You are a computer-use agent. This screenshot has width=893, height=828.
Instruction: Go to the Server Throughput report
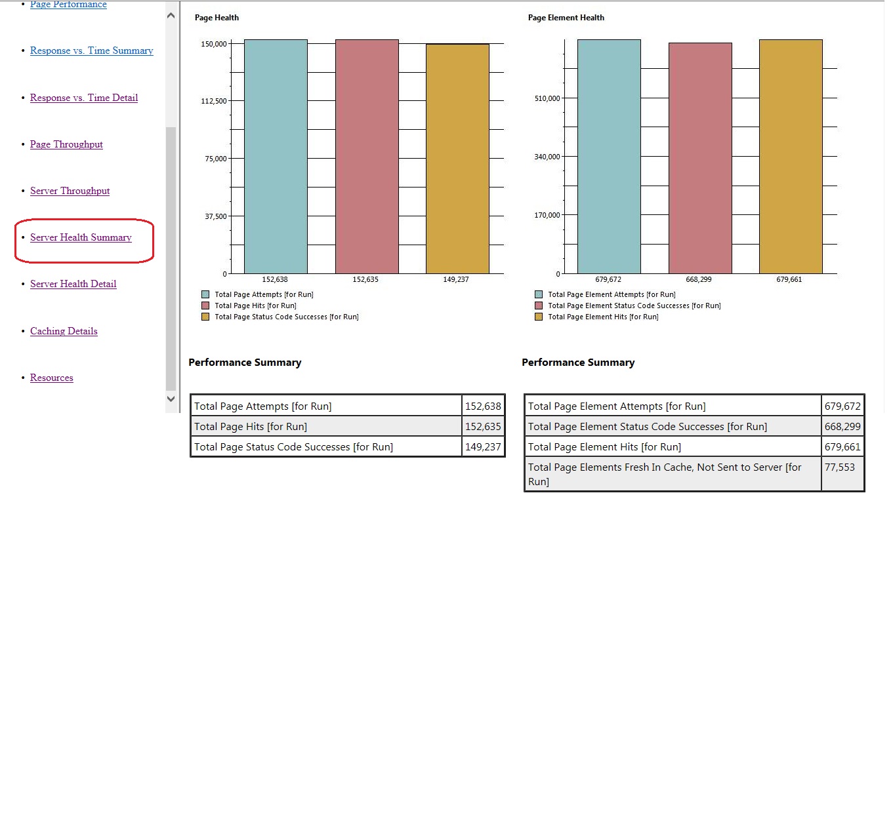pyautogui.click(x=70, y=191)
